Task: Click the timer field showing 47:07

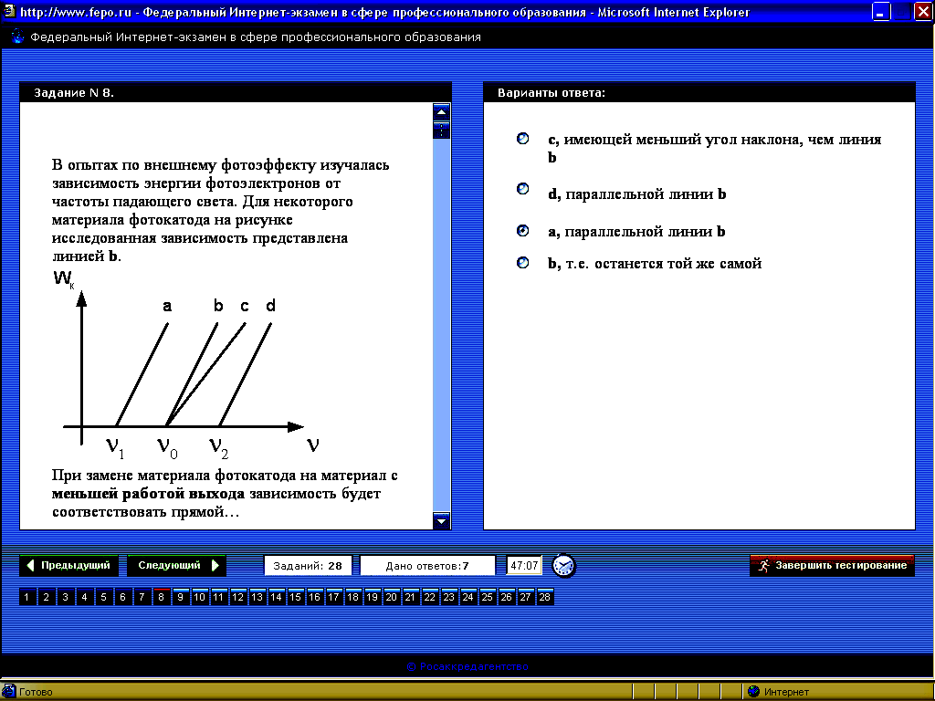Action: click(x=524, y=566)
